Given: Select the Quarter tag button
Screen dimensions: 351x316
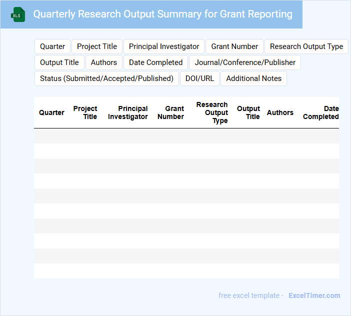Looking at the screenshot, I should coord(52,46).
